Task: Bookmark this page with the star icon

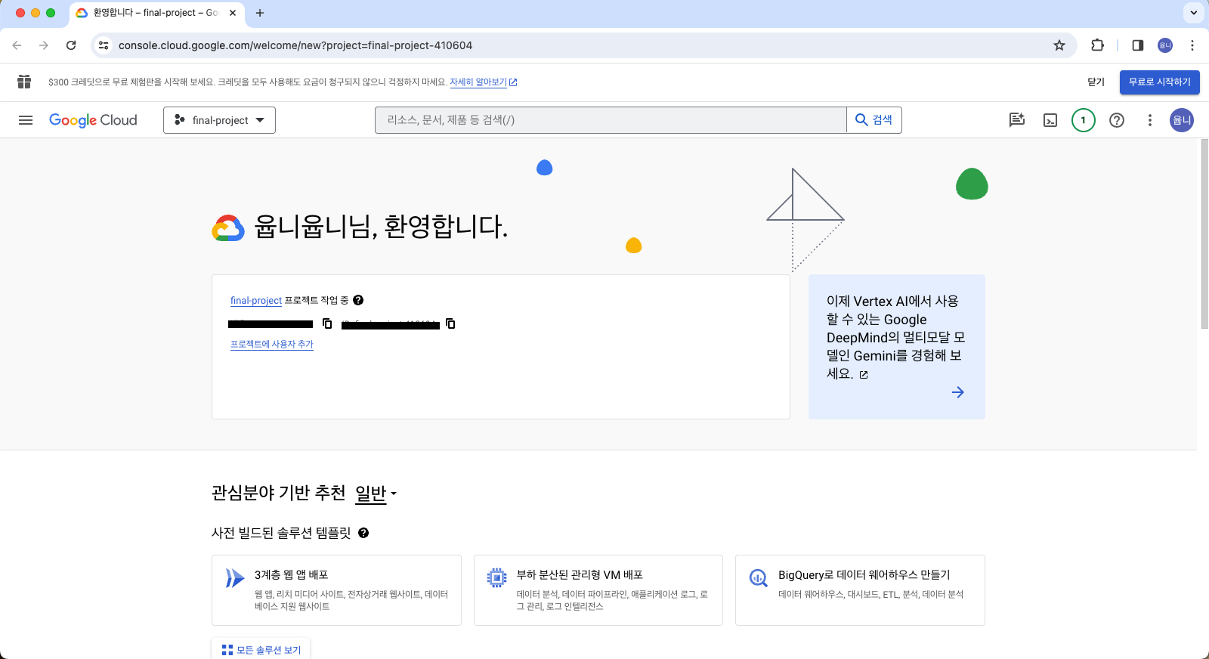Action: pos(1059,45)
